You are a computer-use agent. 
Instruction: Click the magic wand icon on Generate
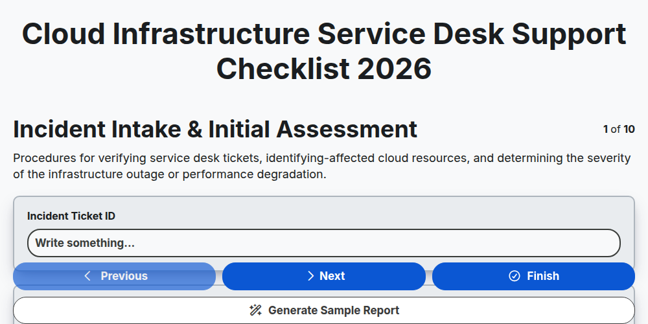pos(255,310)
